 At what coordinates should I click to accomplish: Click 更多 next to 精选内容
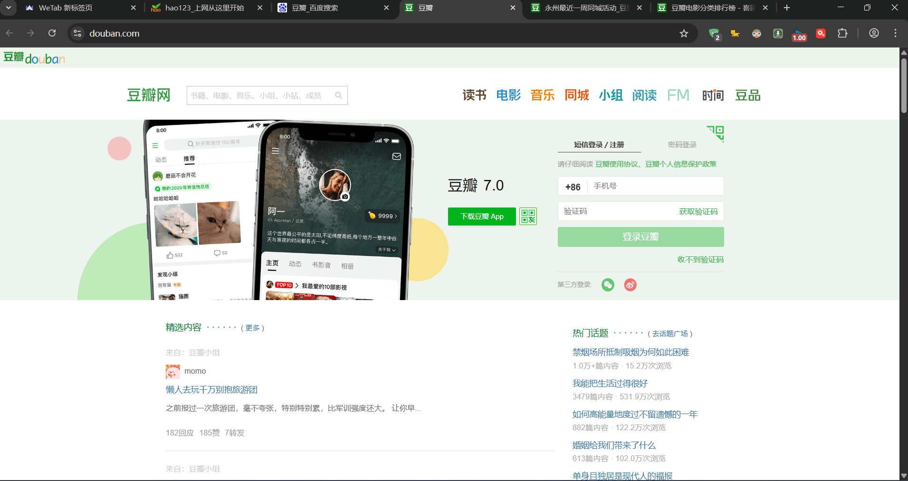click(252, 328)
